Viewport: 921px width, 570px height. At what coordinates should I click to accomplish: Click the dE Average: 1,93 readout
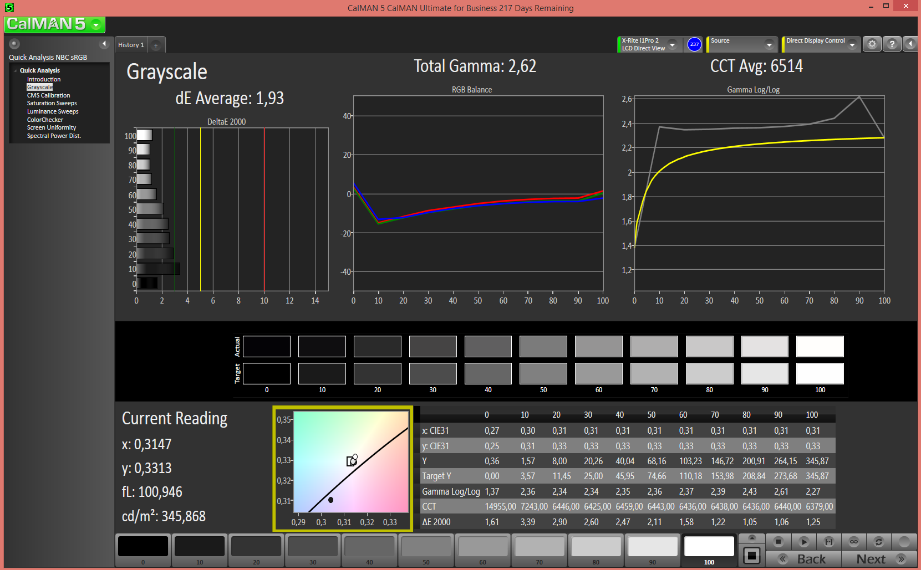click(230, 98)
